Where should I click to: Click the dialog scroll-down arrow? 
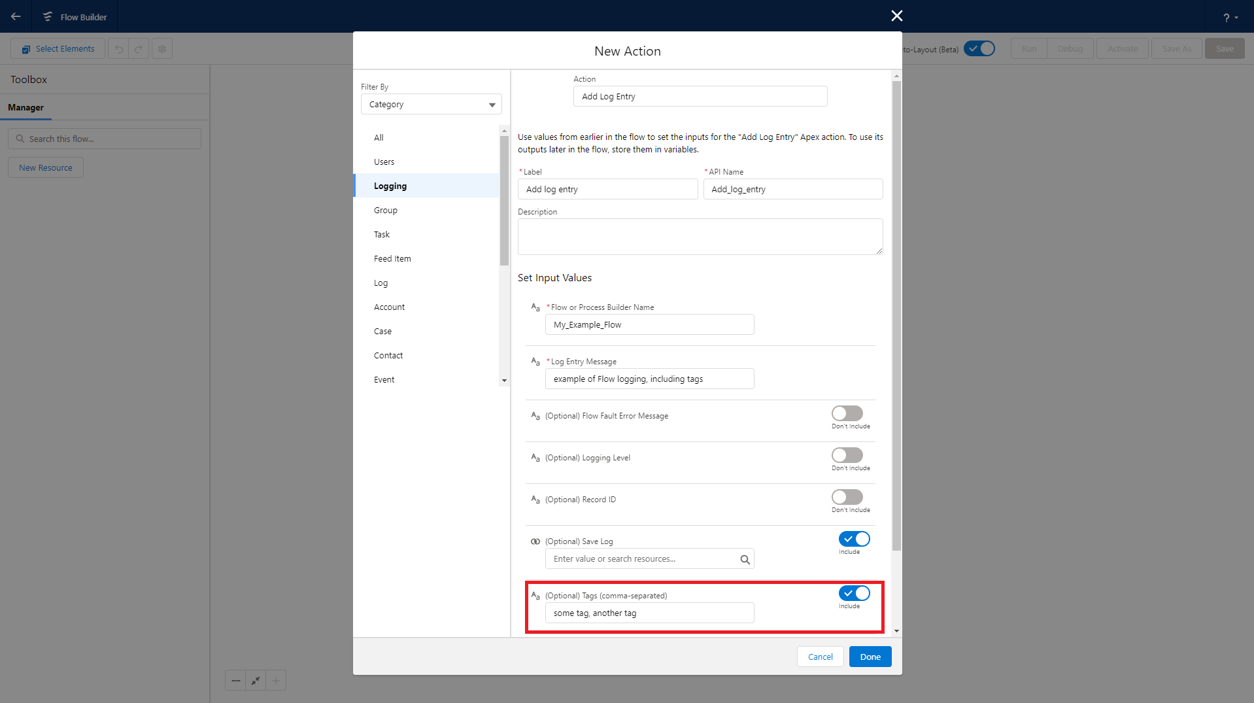(x=896, y=631)
